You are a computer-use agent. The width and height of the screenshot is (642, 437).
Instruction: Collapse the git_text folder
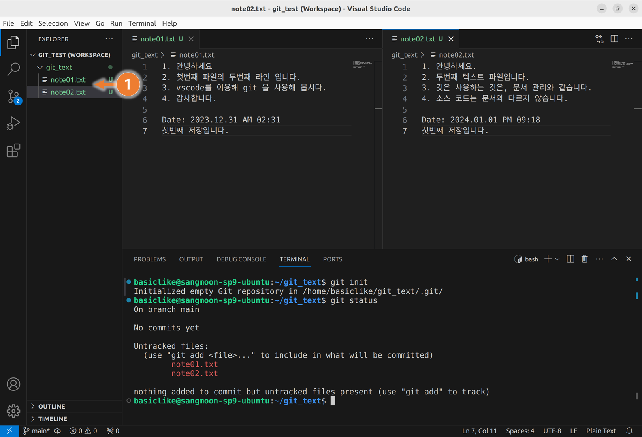pyautogui.click(x=74, y=67)
